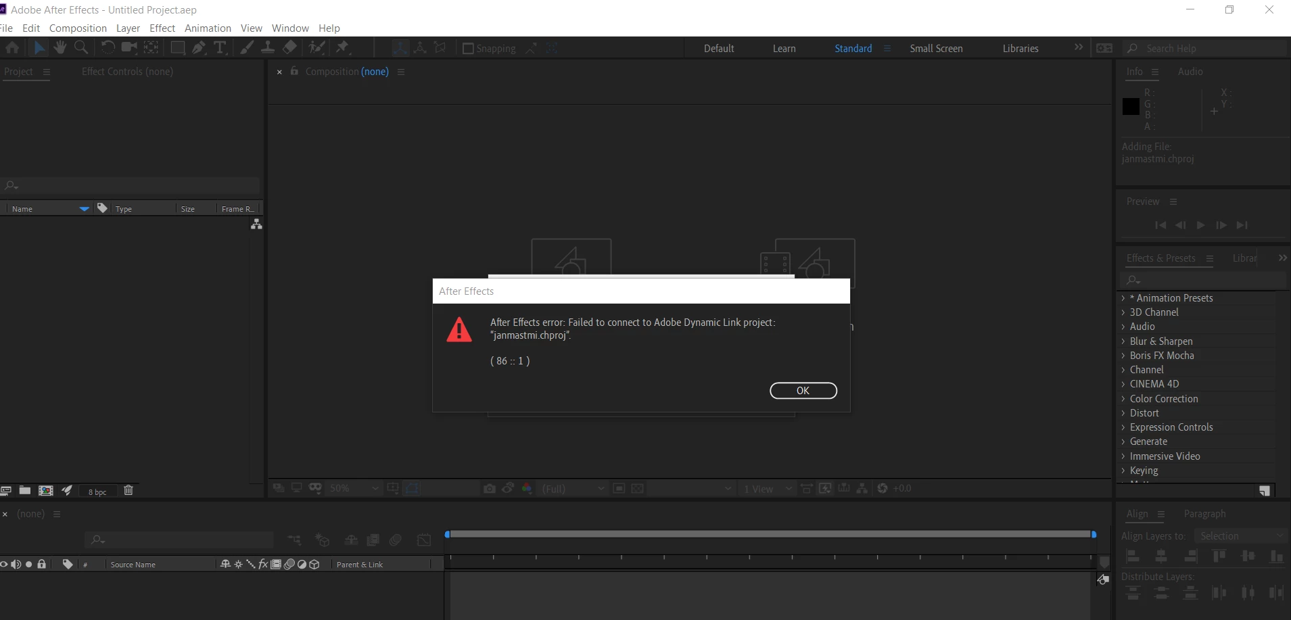
Task: Toggle the solo column header
Action: [x=29, y=564]
